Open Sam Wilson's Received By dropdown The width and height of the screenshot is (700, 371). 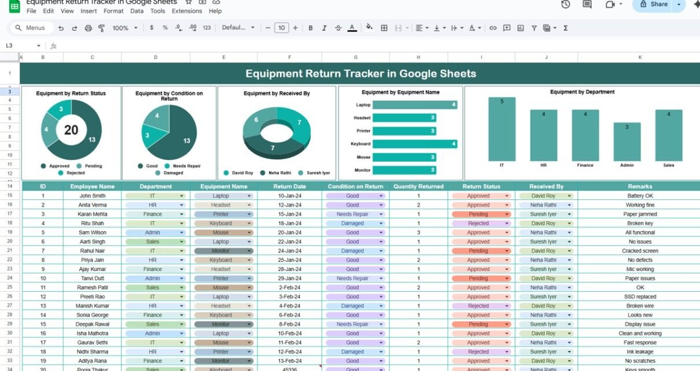[569, 233]
